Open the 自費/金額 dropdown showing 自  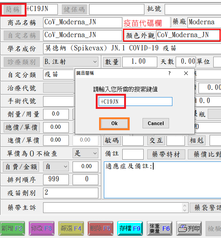pyautogui.click(x=65, y=167)
